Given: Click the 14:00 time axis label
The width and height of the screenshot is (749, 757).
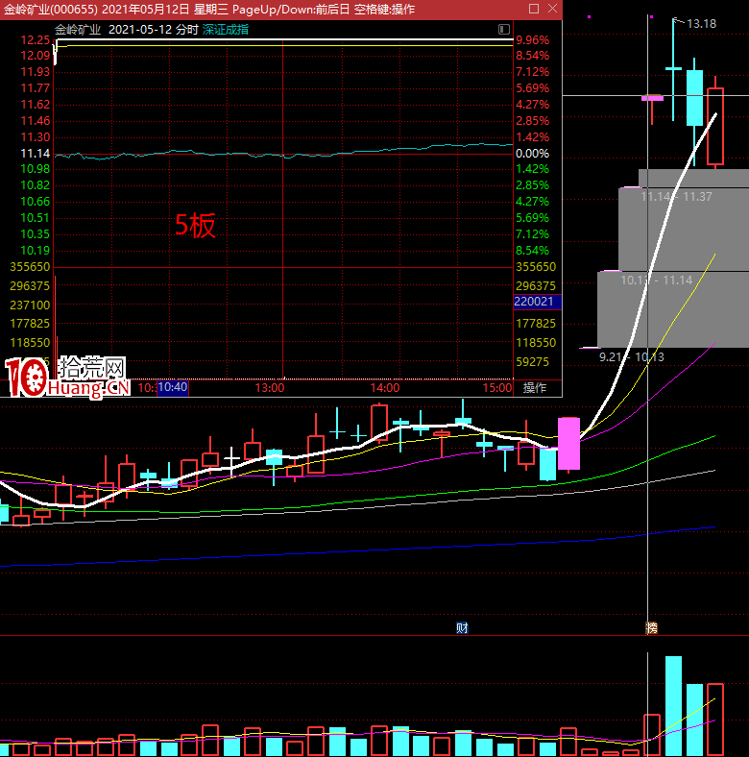Looking at the screenshot, I should coord(385,388).
